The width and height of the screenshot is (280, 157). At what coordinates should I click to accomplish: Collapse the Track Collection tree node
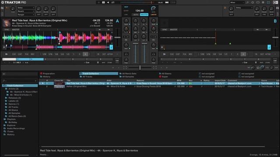click(x=5, y=85)
